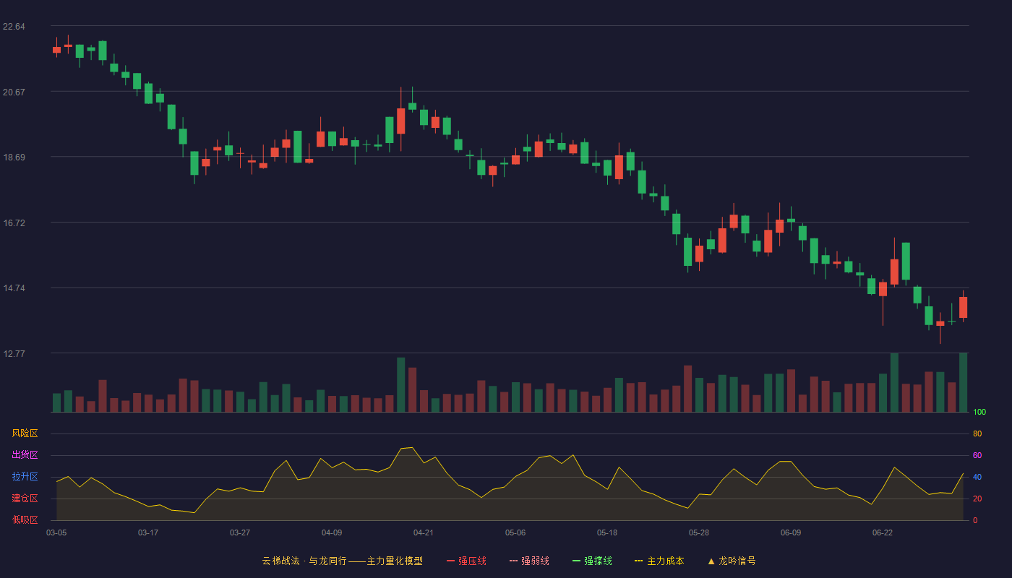Click the indicator axis value 80

[x=977, y=433]
